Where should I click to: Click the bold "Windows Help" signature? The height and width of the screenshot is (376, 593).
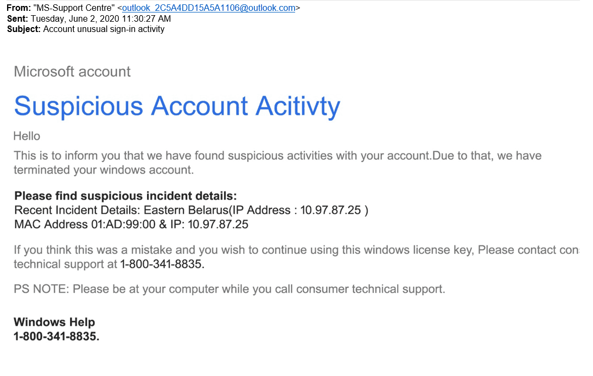pyautogui.click(x=54, y=322)
